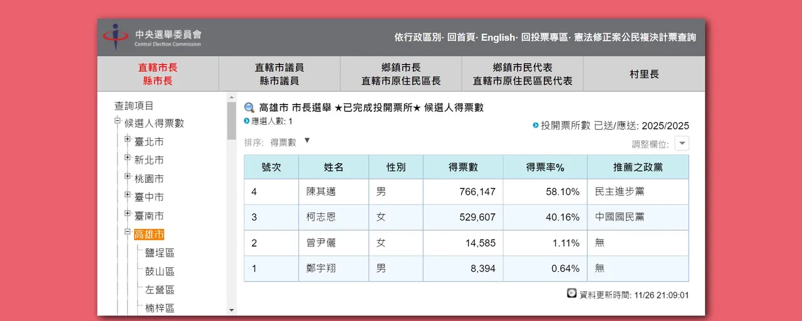Open the 調整欄位 column dropdown
802x321 pixels.
682,143
